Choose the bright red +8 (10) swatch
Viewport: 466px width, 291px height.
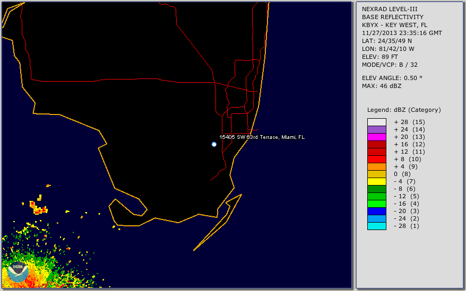click(376, 159)
